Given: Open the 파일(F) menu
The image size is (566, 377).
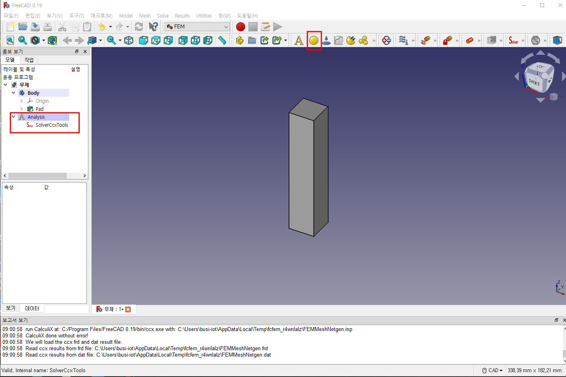Looking at the screenshot, I should click(11, 16).
